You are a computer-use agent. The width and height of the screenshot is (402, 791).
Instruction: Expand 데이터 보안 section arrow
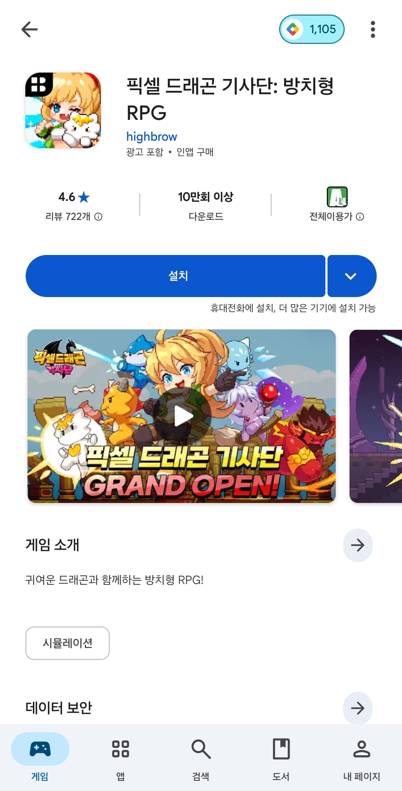coord(358,708)
